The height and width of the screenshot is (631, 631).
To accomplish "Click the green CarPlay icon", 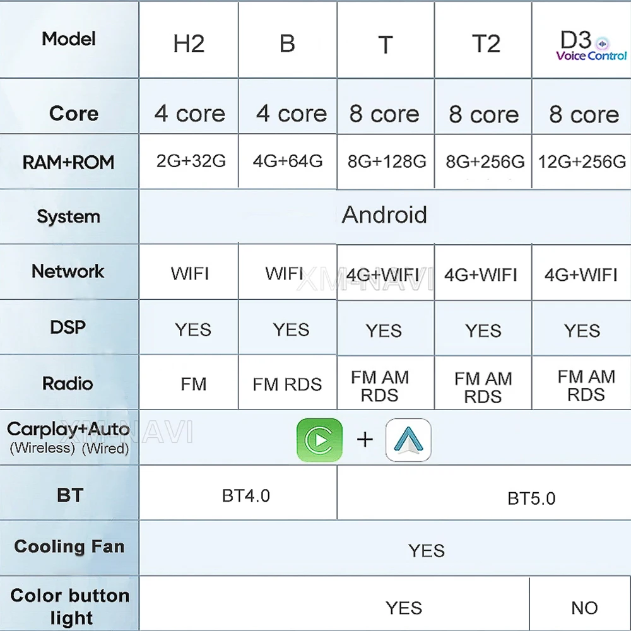I will click(x=319, y=439).
